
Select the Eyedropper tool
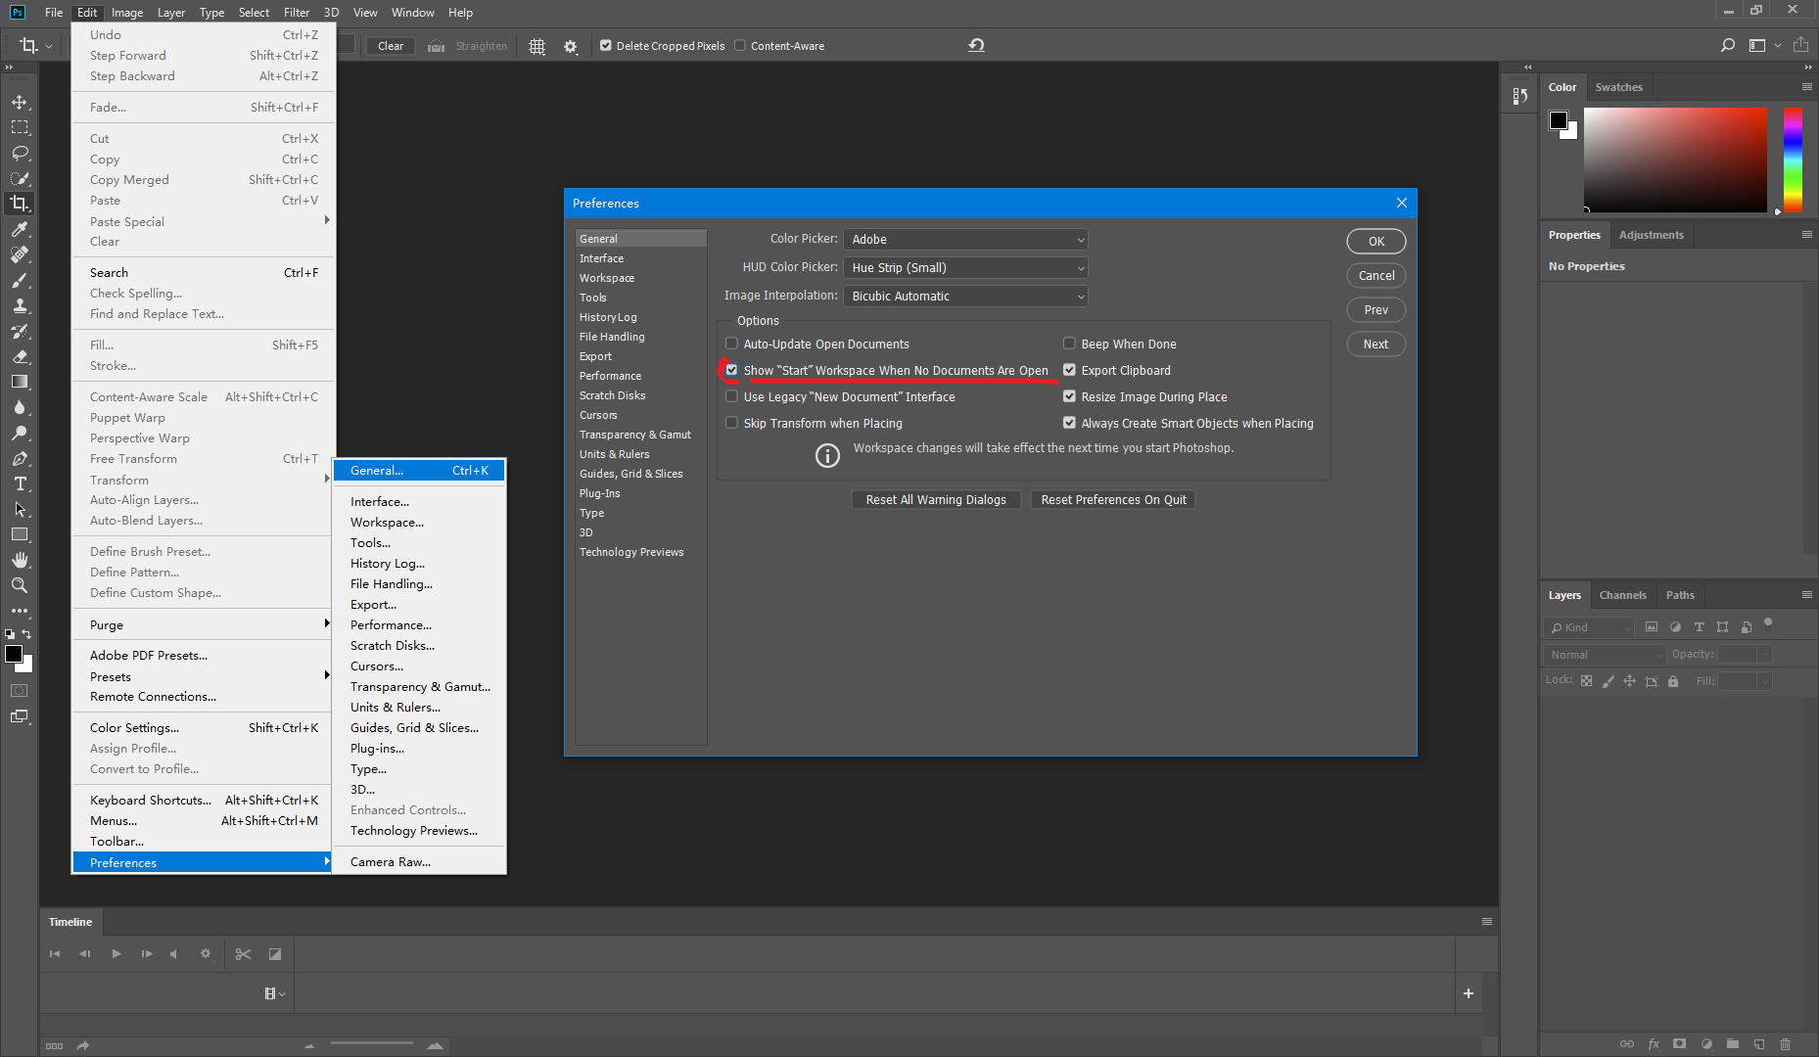click(20, 229)
